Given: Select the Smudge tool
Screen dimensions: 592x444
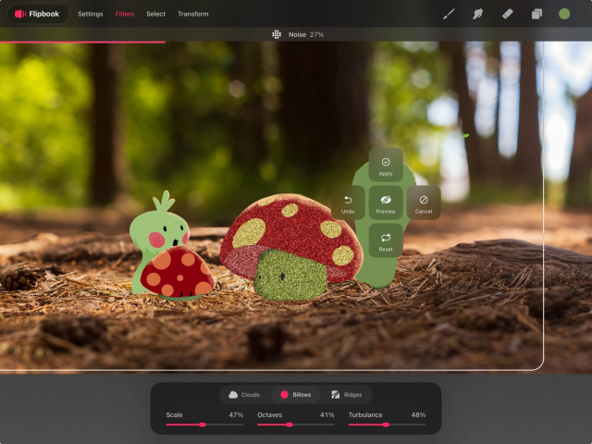Looking at the screenshot, I should point(477,14).
